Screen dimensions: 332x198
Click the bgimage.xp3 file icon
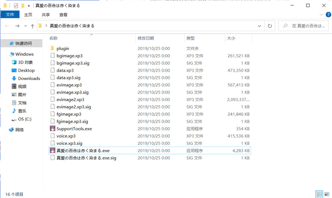coord(53,56)
